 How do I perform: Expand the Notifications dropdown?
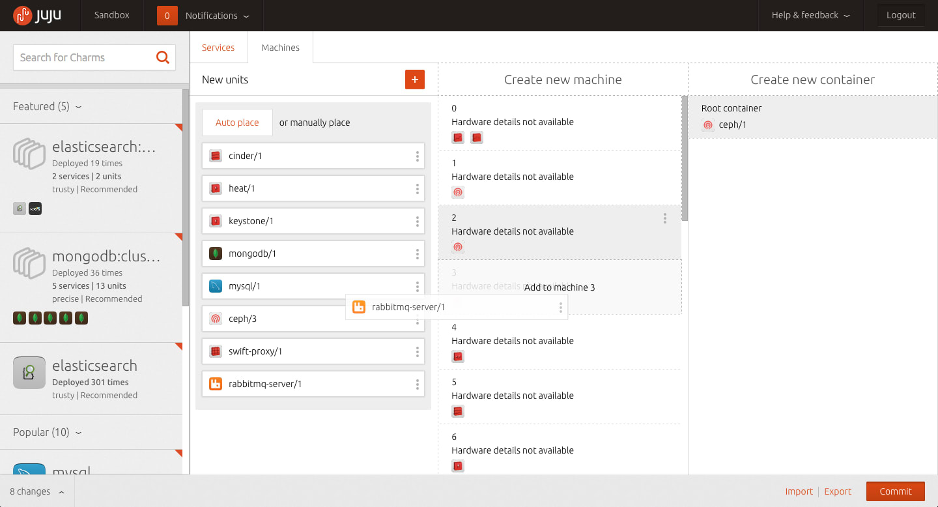[218, 16]
